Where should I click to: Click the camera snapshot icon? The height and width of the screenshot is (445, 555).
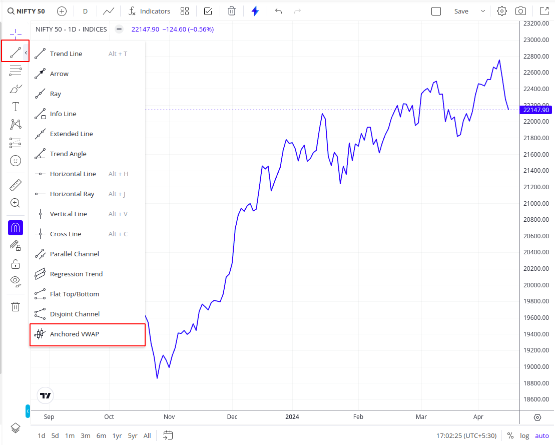tap(520, 12)
